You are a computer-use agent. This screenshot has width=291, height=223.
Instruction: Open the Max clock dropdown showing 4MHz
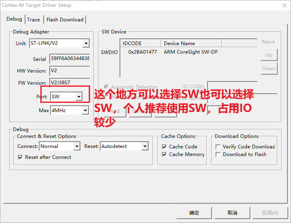(69, 110)
